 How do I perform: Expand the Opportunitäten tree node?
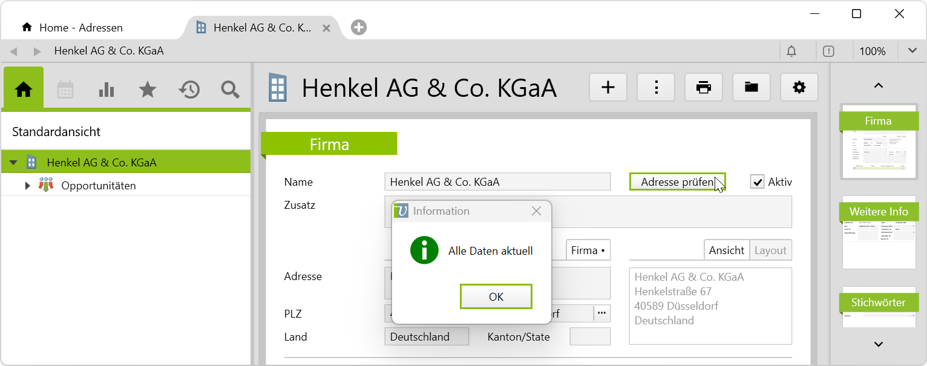point(27,186)
